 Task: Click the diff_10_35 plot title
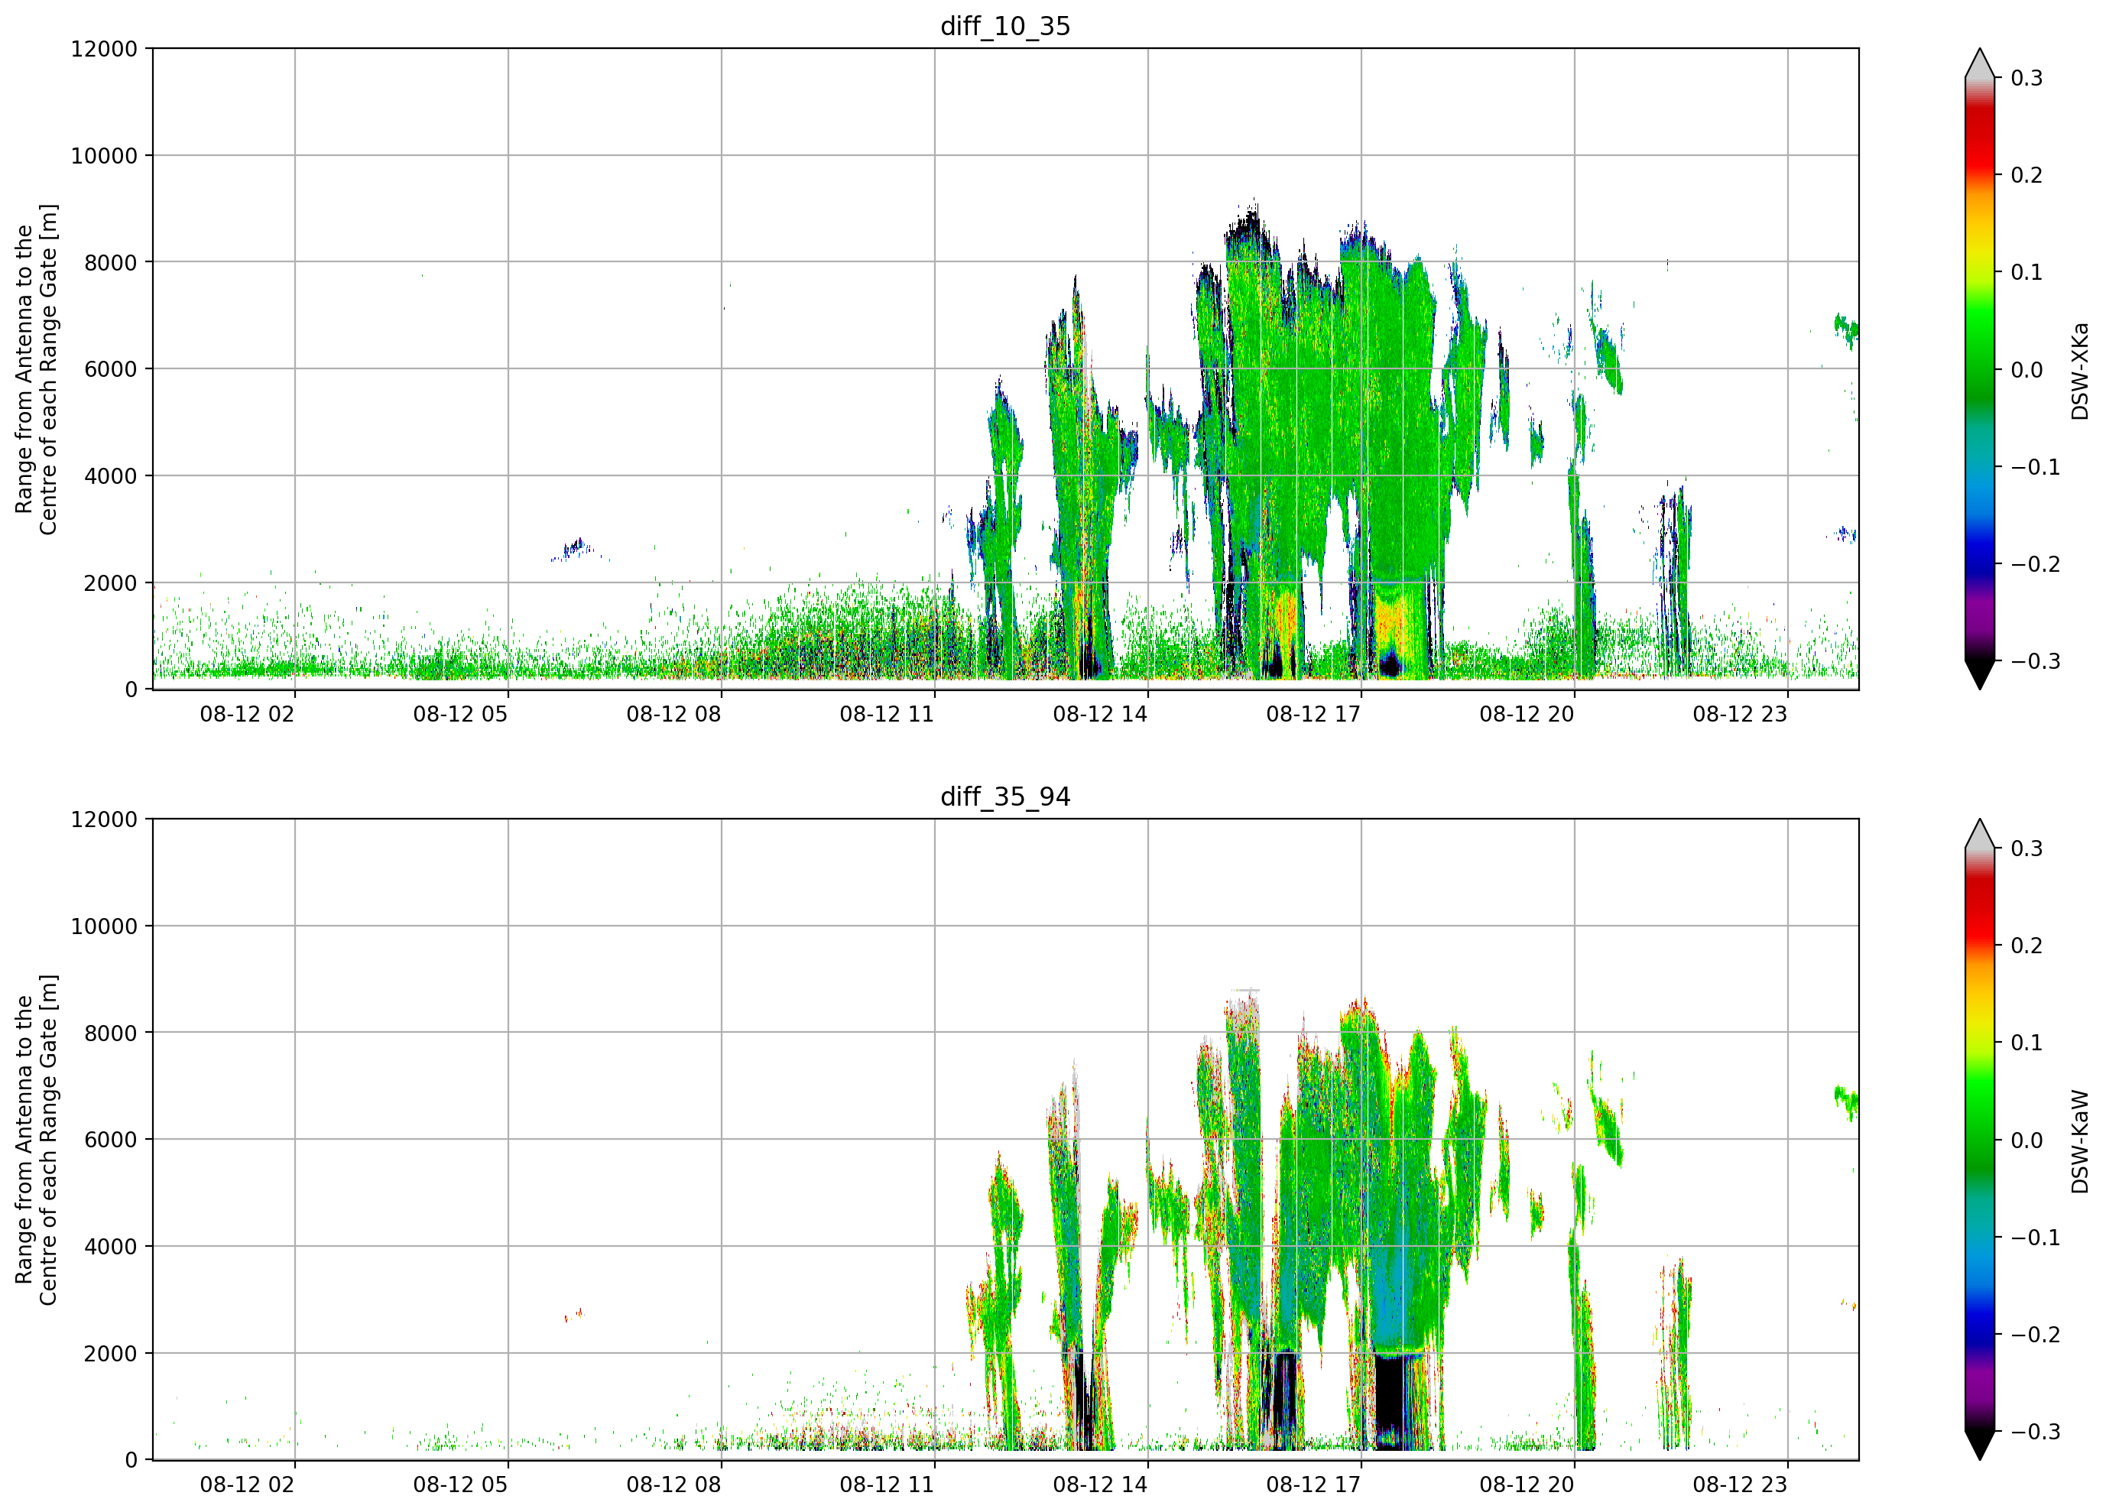tap(1006, 26)
